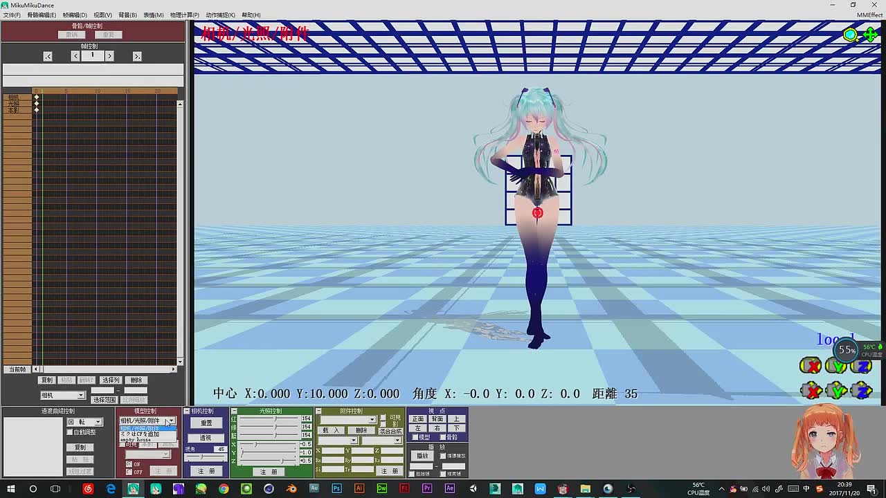The width and height of the screenshot is (886, 498).
Task: Open the 骨骼编辑(E) menu
Action: coord(42,15)
